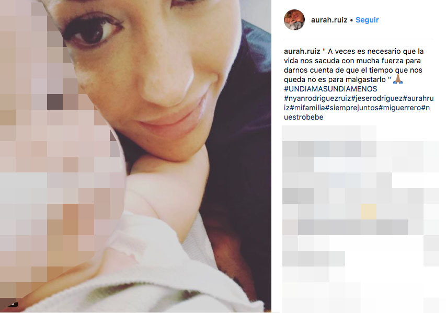Open the #mifamilia hashtag
The width and height of the screenshot is (446, 313).
(307, 108)
